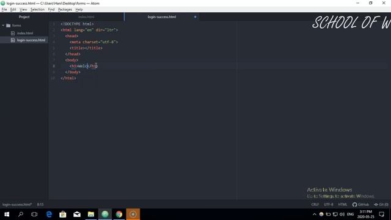Click line number 8 in the gutter
Screen dimensions: 391x220
[x=54, y=66]
